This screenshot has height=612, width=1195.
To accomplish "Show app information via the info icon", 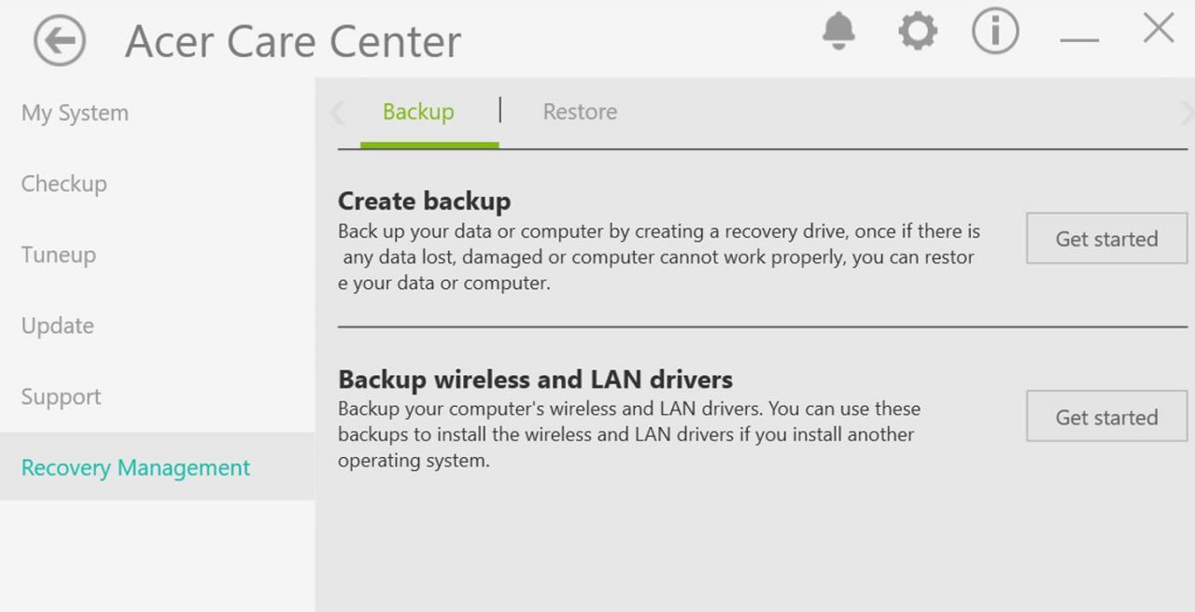I will [995, 31].
